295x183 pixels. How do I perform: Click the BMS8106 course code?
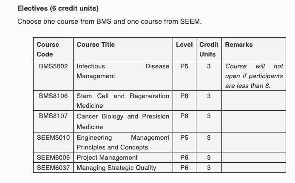point(53,96)
